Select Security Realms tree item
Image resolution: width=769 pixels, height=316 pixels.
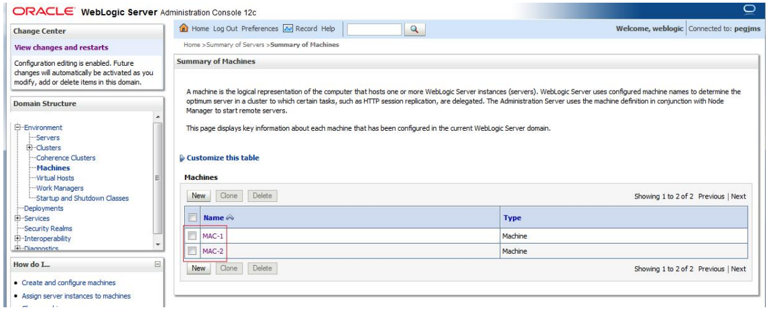(x=48, y=228)
